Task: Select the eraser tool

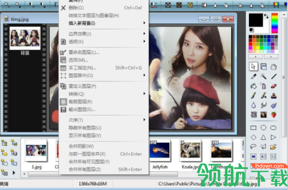Action: (x=273, y=86)
